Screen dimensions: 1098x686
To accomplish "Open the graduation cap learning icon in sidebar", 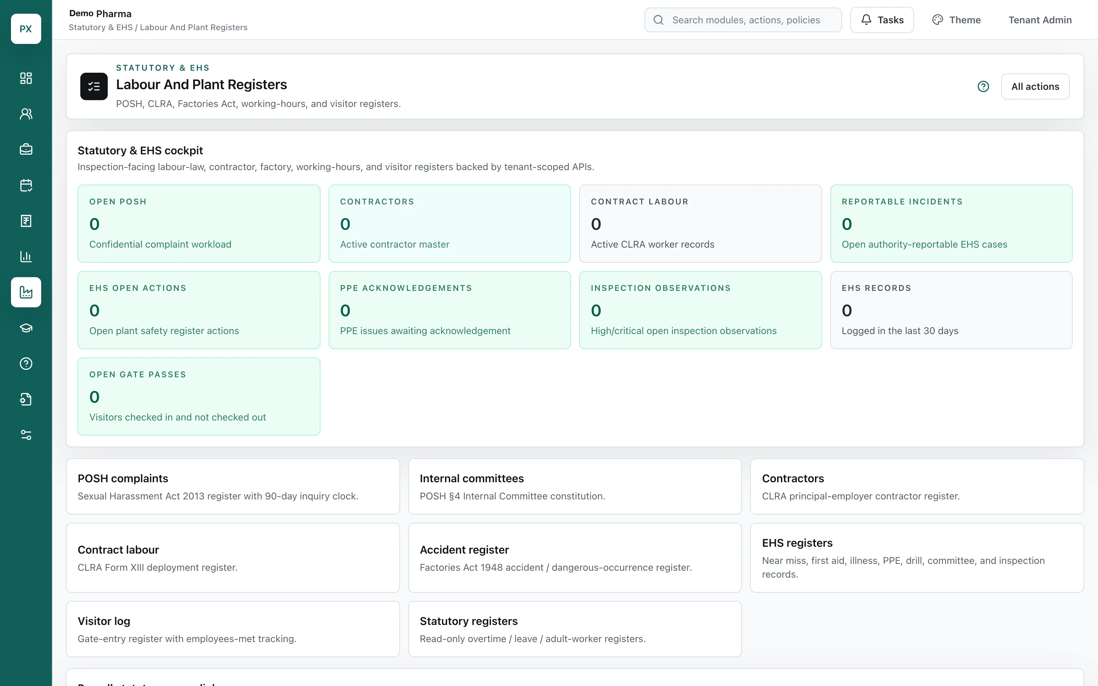I will pos(26,328).
